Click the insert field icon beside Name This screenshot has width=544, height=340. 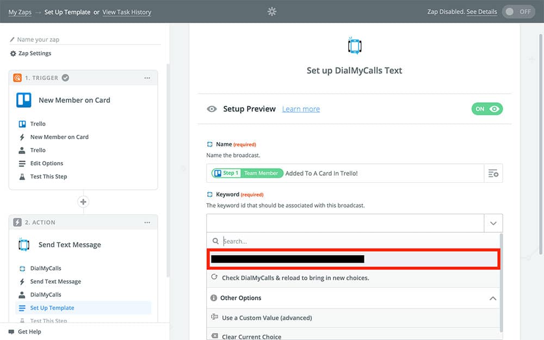pos(493,173)
